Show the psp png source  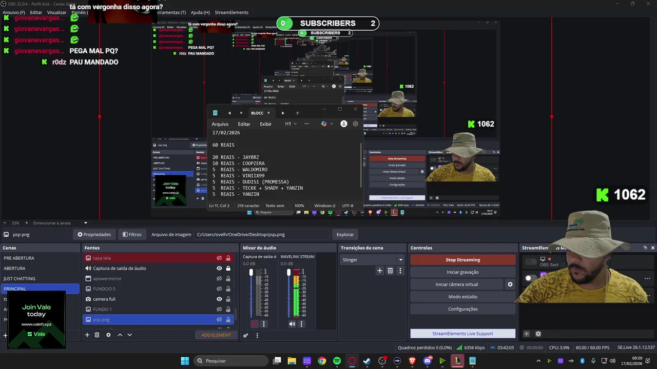219,319
